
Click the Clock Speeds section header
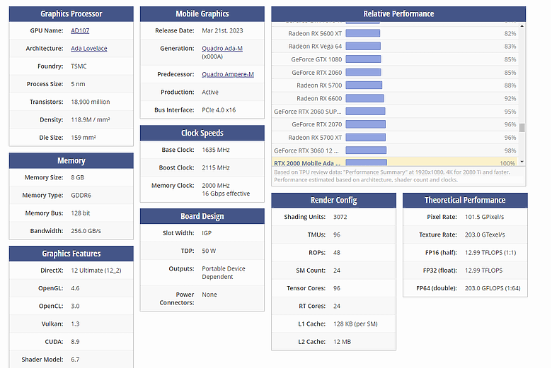pos(202,133)
